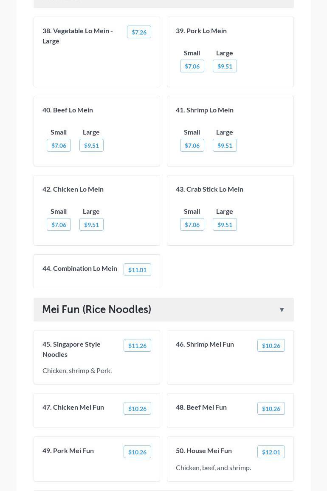
Task: Click the Beef Mei Fun $10.26 price
Action: click(271, 409)
